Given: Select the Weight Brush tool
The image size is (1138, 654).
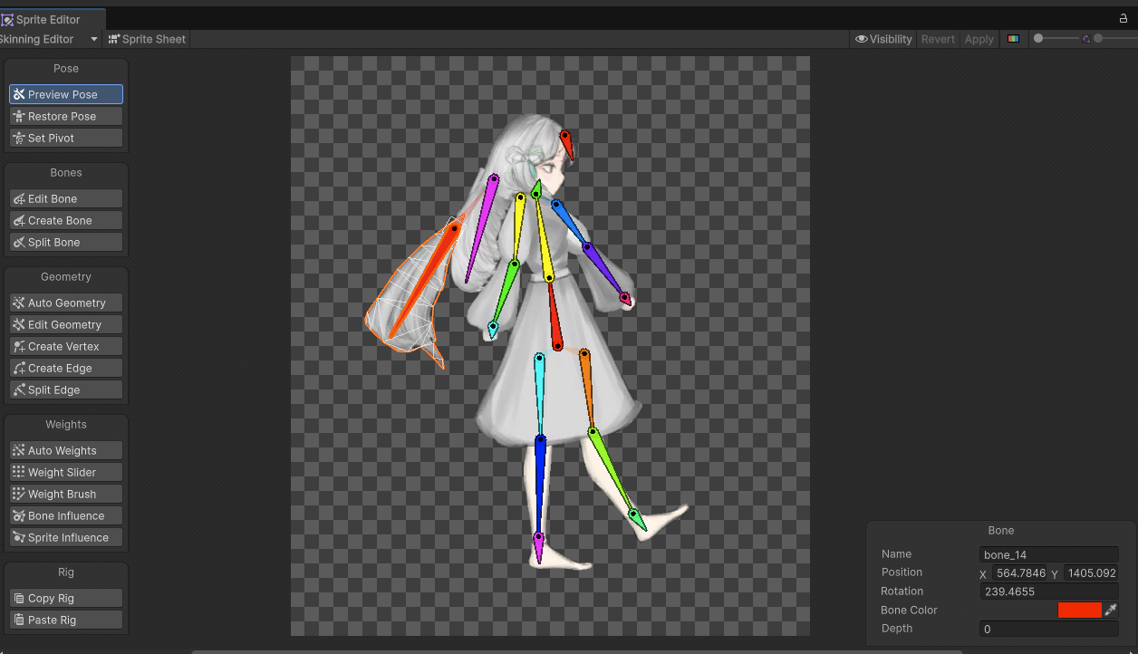Looking at the screenshot, I should [65, 494].
